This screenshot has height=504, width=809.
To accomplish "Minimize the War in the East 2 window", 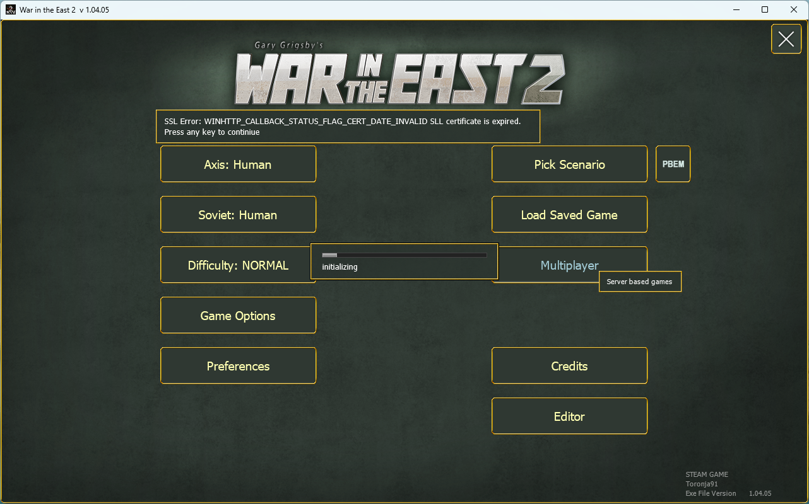I will [736, 9].
